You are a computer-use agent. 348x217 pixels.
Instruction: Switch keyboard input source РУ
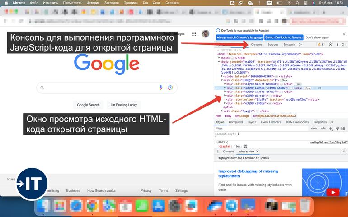coord(269,3)
